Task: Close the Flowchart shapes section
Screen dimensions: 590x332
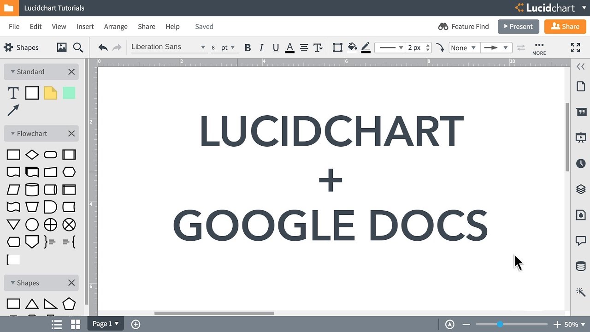Action: (71, 133)
